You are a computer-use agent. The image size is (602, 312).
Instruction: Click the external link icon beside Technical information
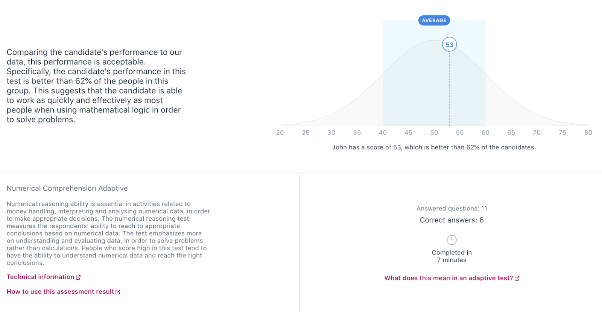(78, 277)
